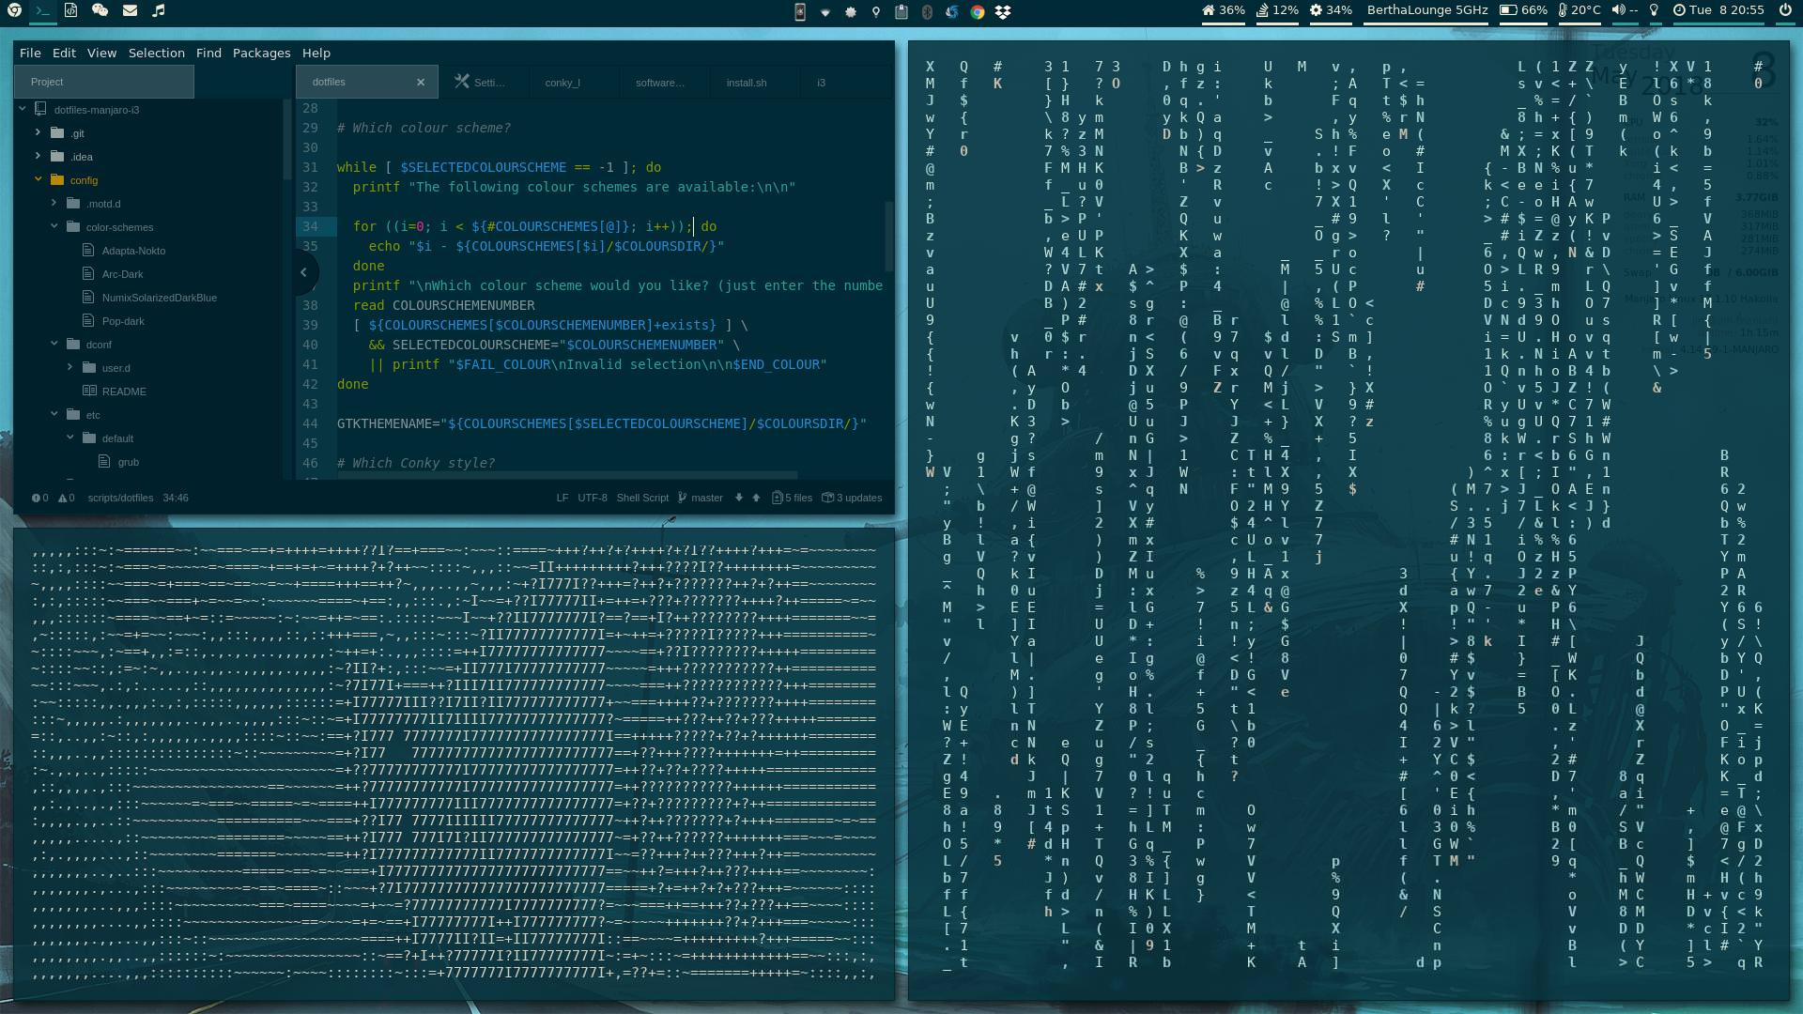Click the scripts/dotfiles path in status bar
Image resolution: width=1803 pixels, height=1014 pixels.
pyautogui.click(x=120, y=498)
